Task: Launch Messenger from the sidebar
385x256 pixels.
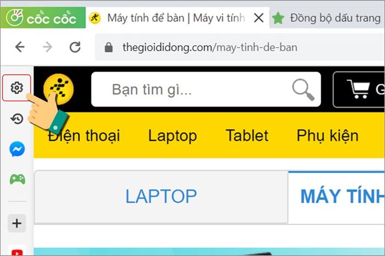Action: pos(17,149)
